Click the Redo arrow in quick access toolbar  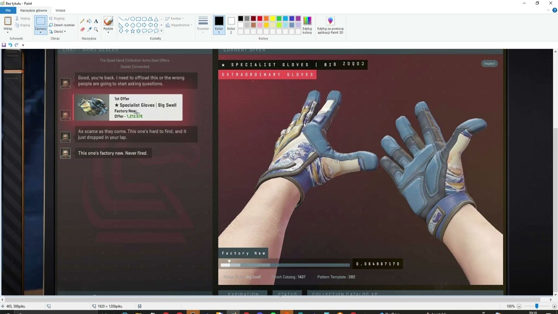17,45
